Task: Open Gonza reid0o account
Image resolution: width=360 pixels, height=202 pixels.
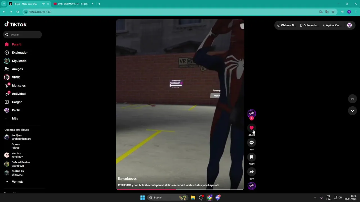Action: pos(16,146)
